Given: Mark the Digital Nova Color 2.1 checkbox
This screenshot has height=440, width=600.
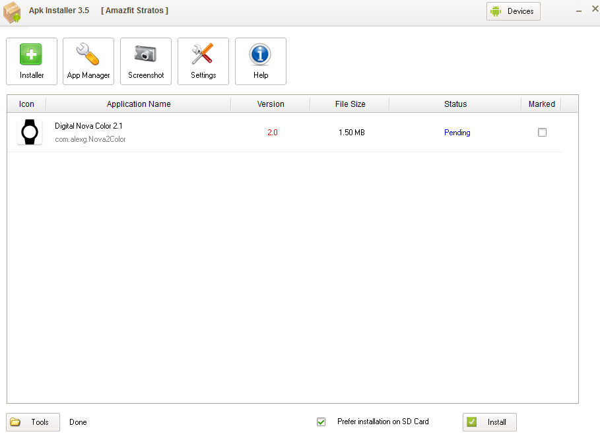Looking at the screenshot, I should tap(542, 133).
